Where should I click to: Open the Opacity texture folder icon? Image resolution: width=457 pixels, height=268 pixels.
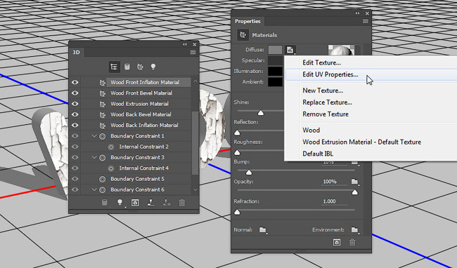[x=354, y=182]
